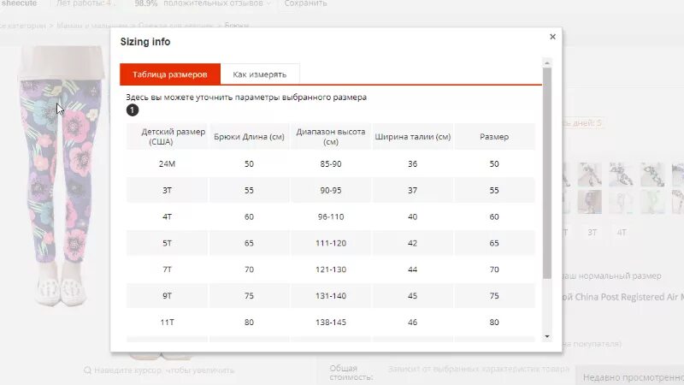Click the 131-140 height range cell
The image size is (684, 385).
[x=331, y=296]
